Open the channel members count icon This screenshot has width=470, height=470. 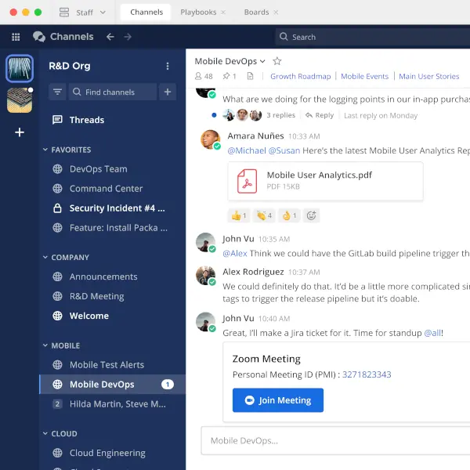coord(204,76)
